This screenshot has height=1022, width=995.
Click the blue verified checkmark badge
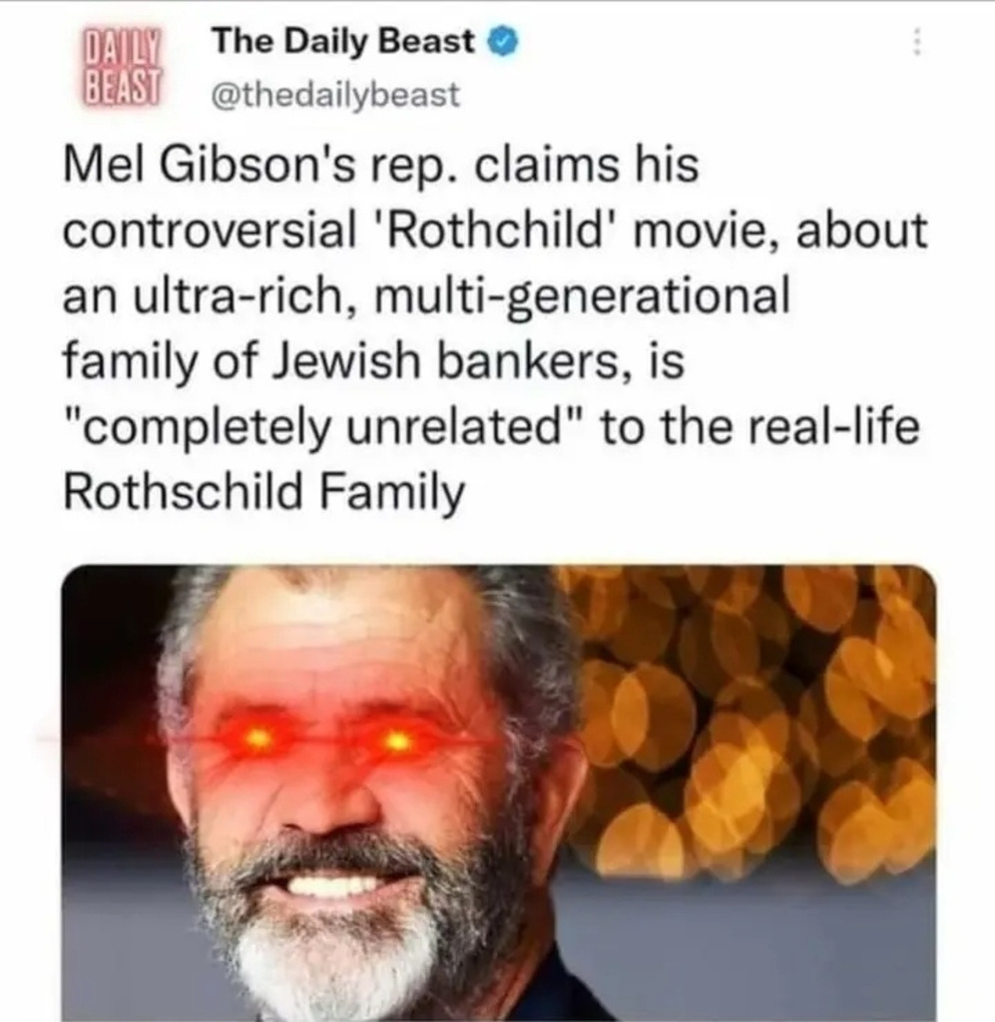[503, 42]
